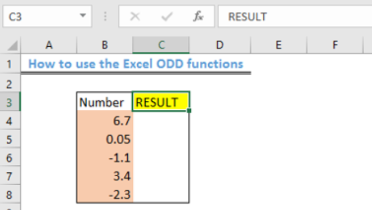Select column B header
Image resolution: width=372 pixels, height=210 pixels.
coord(105,45)
